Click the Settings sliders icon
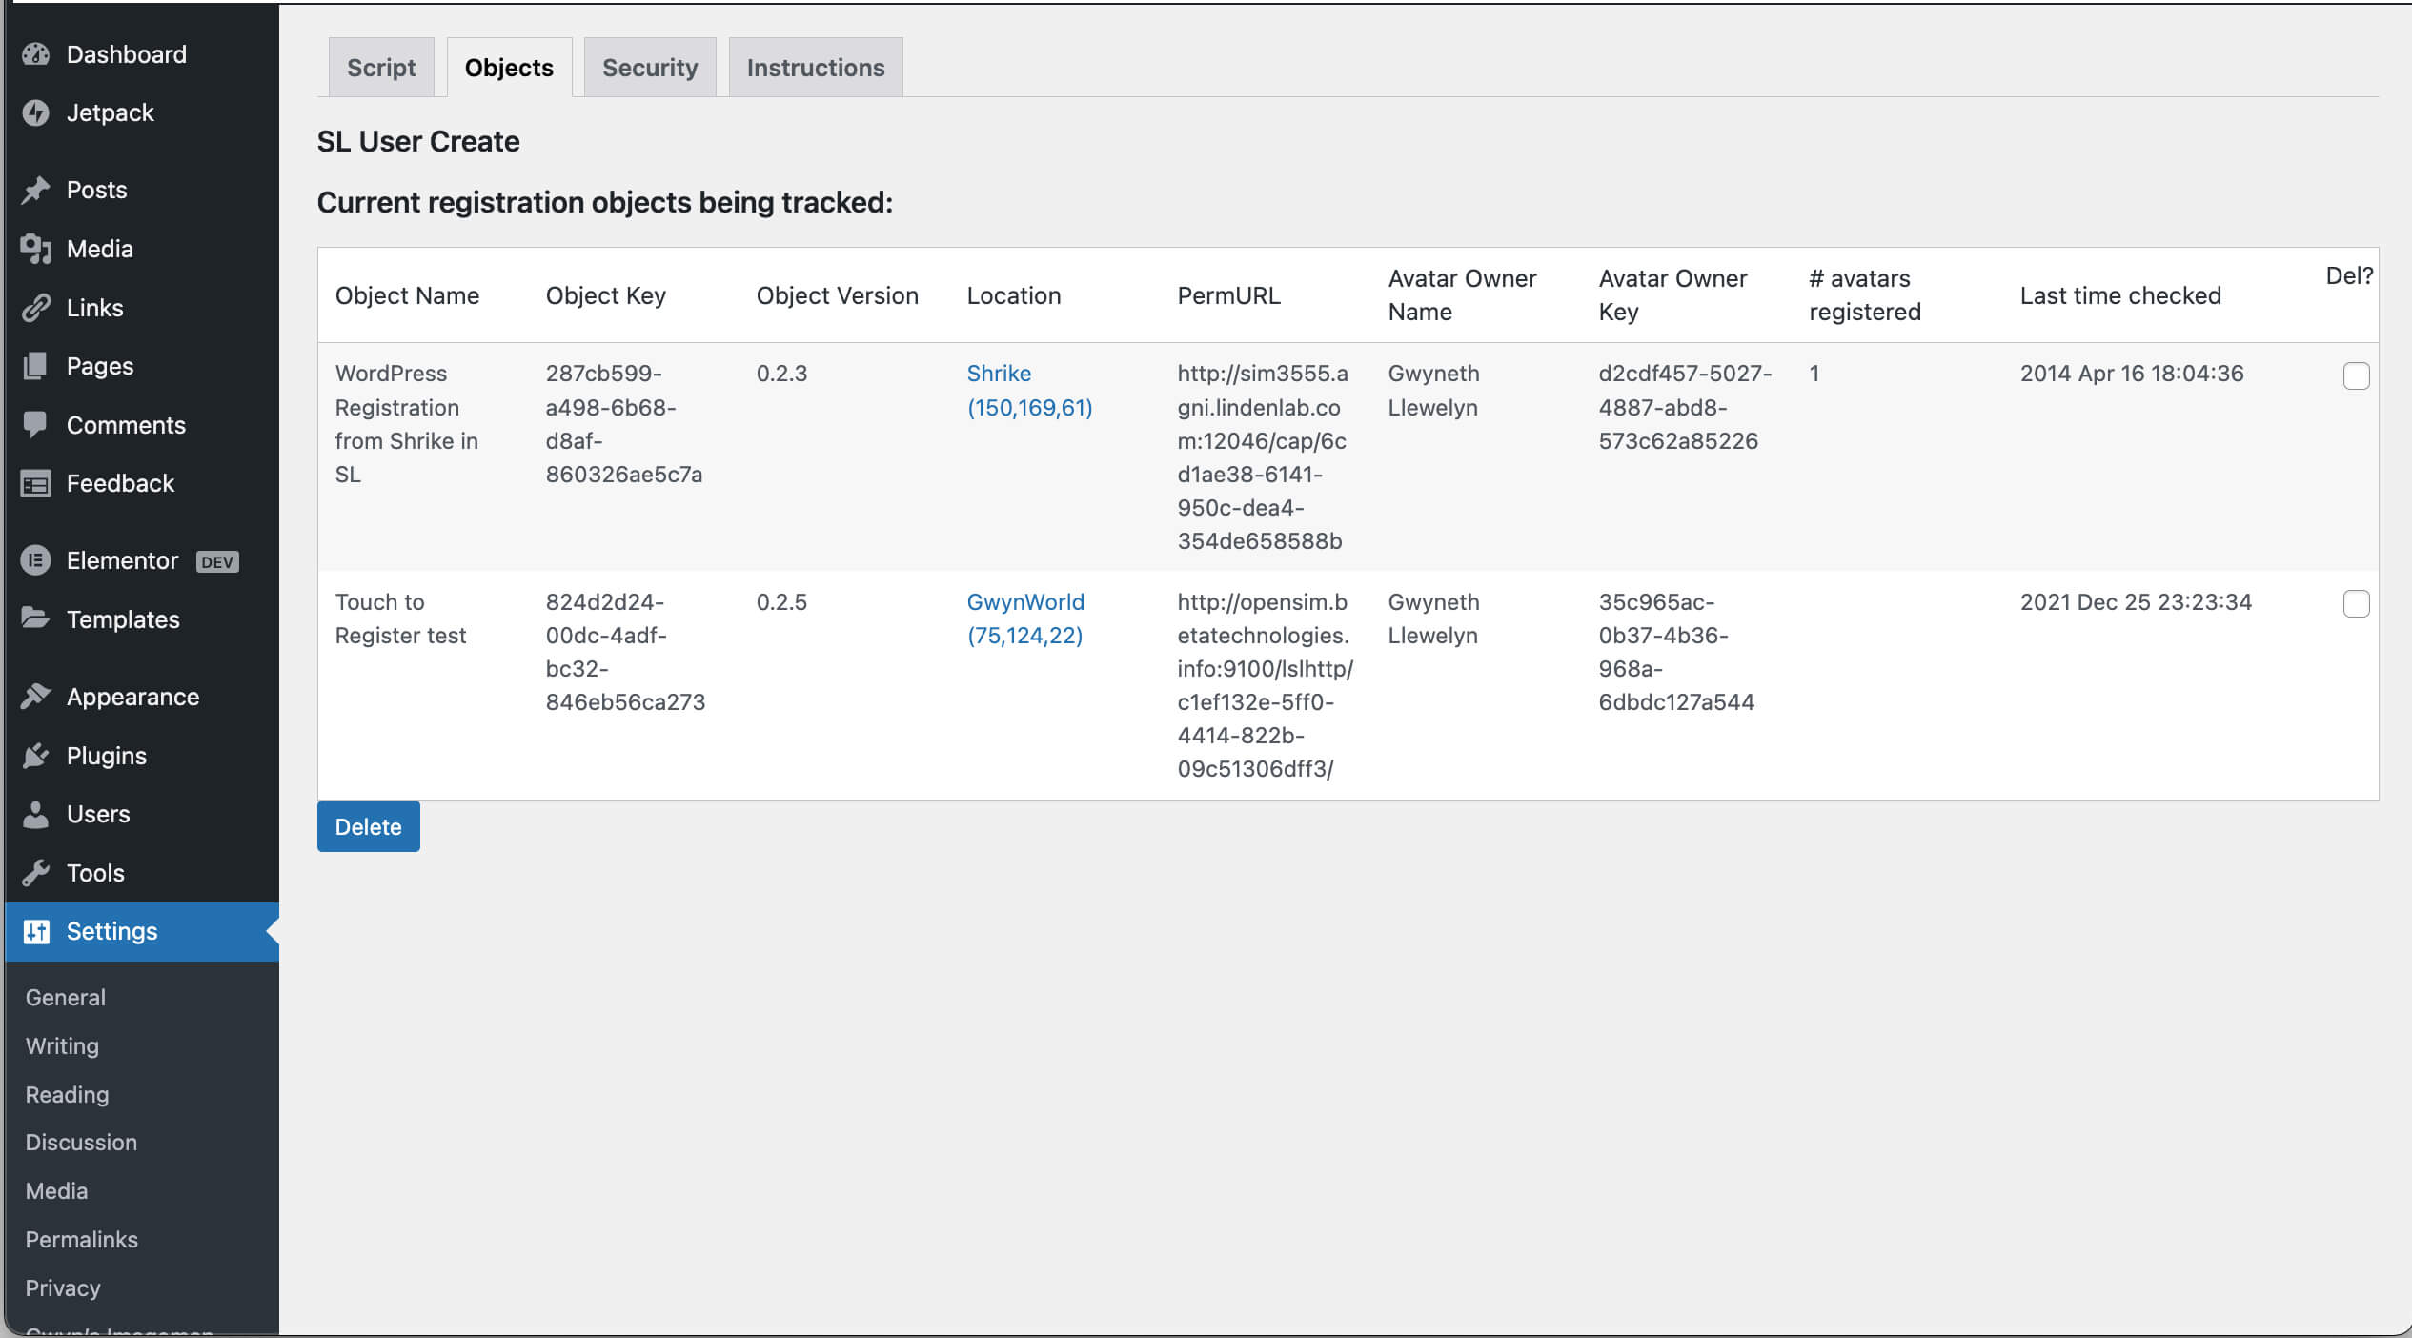 pyautogui.click(x=36, y=931)
